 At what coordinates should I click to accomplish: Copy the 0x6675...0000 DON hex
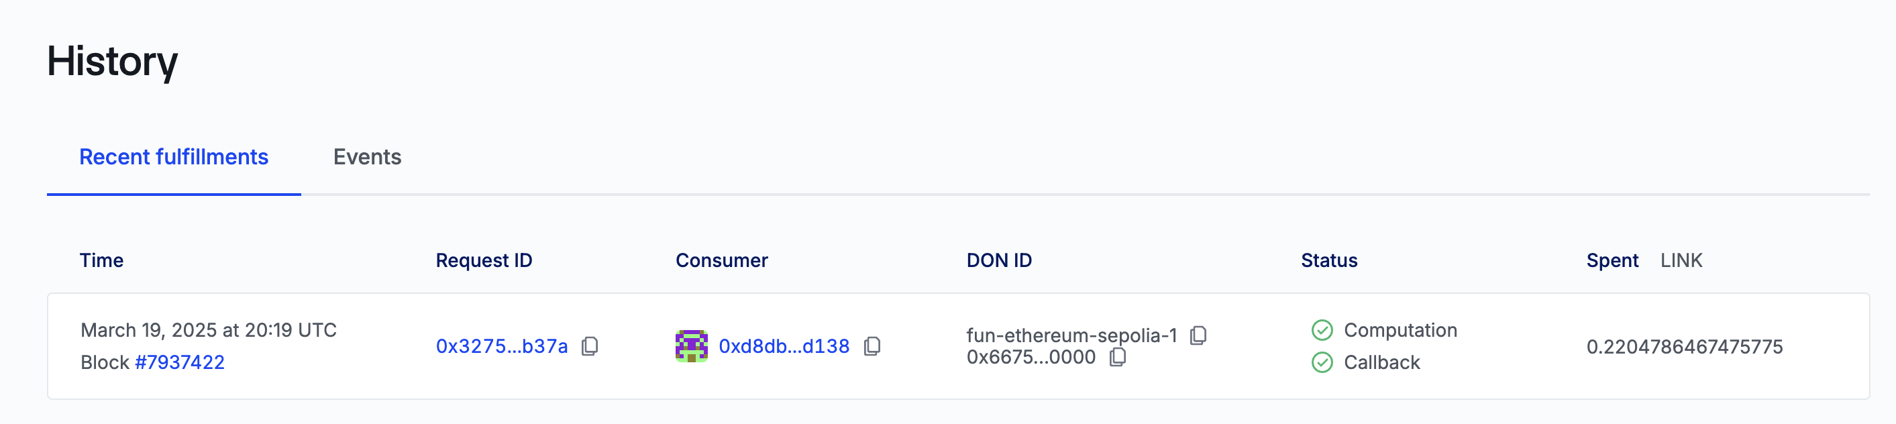pyautogui.click(x=1117, y=357)
